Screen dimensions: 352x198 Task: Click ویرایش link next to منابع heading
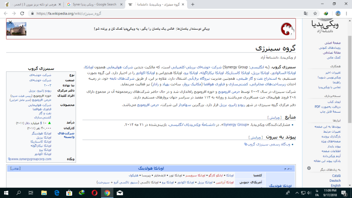click(274, 117)
